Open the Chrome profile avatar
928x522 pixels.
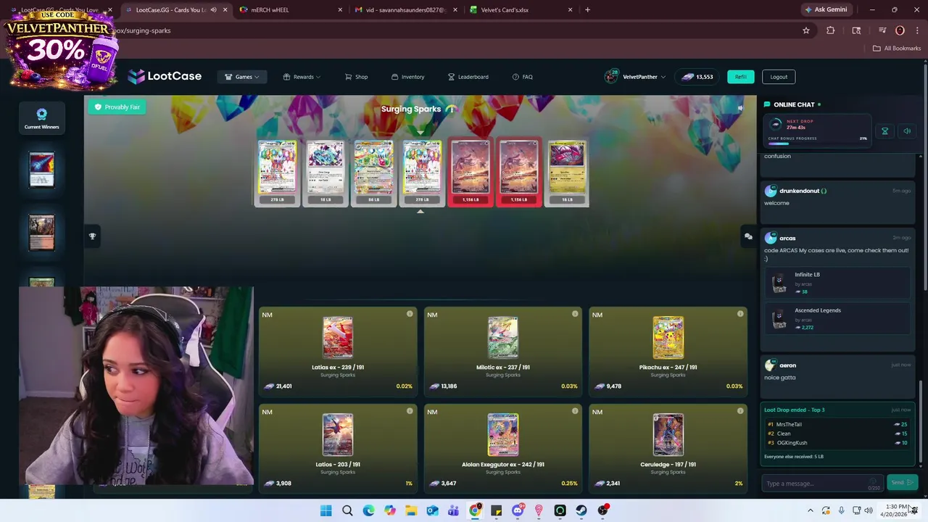[900, 30]
